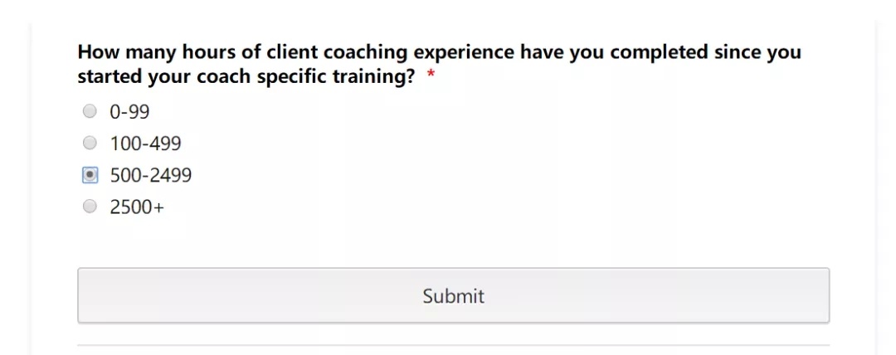Click the selected "500-2499" radio button
Viewport: 896px width, 355px height.
click(90, 176)
